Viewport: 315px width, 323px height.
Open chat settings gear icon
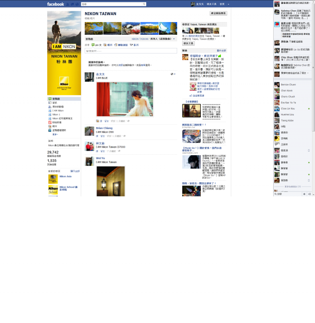(x=304, y=194)
